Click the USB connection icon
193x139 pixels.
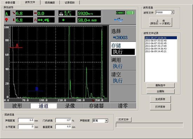(118, 20)
